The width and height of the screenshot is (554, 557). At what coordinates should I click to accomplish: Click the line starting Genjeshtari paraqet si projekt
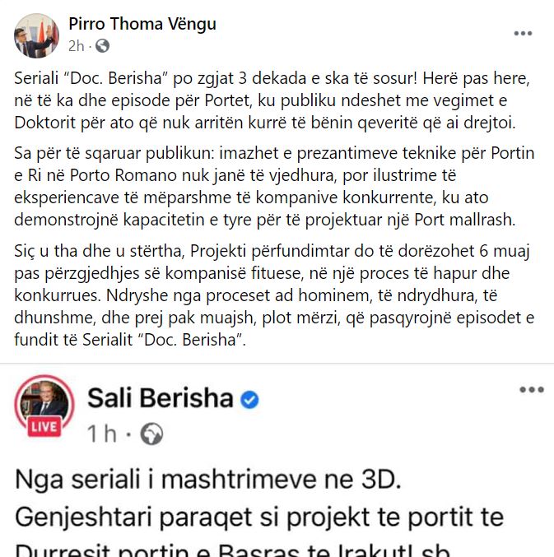pos(259,517)
